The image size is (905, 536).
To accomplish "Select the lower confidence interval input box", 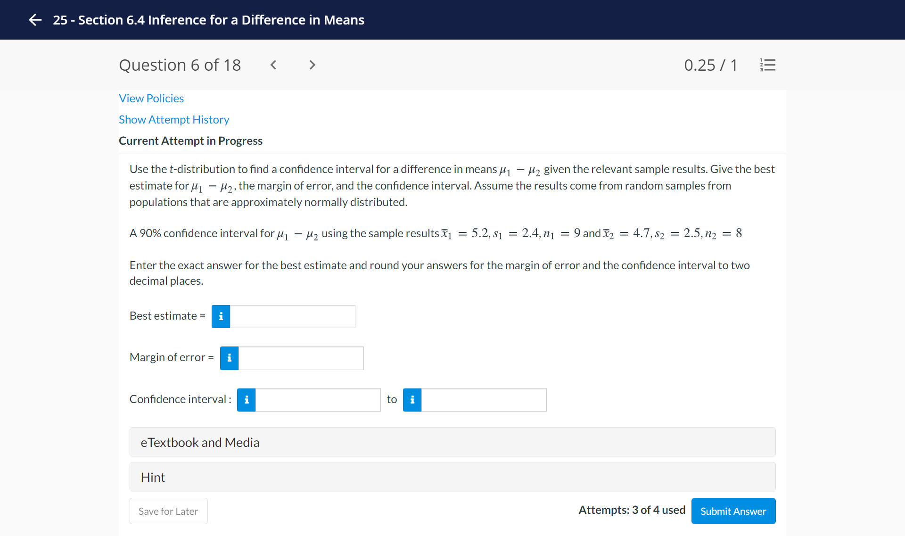I will point(317,400).
